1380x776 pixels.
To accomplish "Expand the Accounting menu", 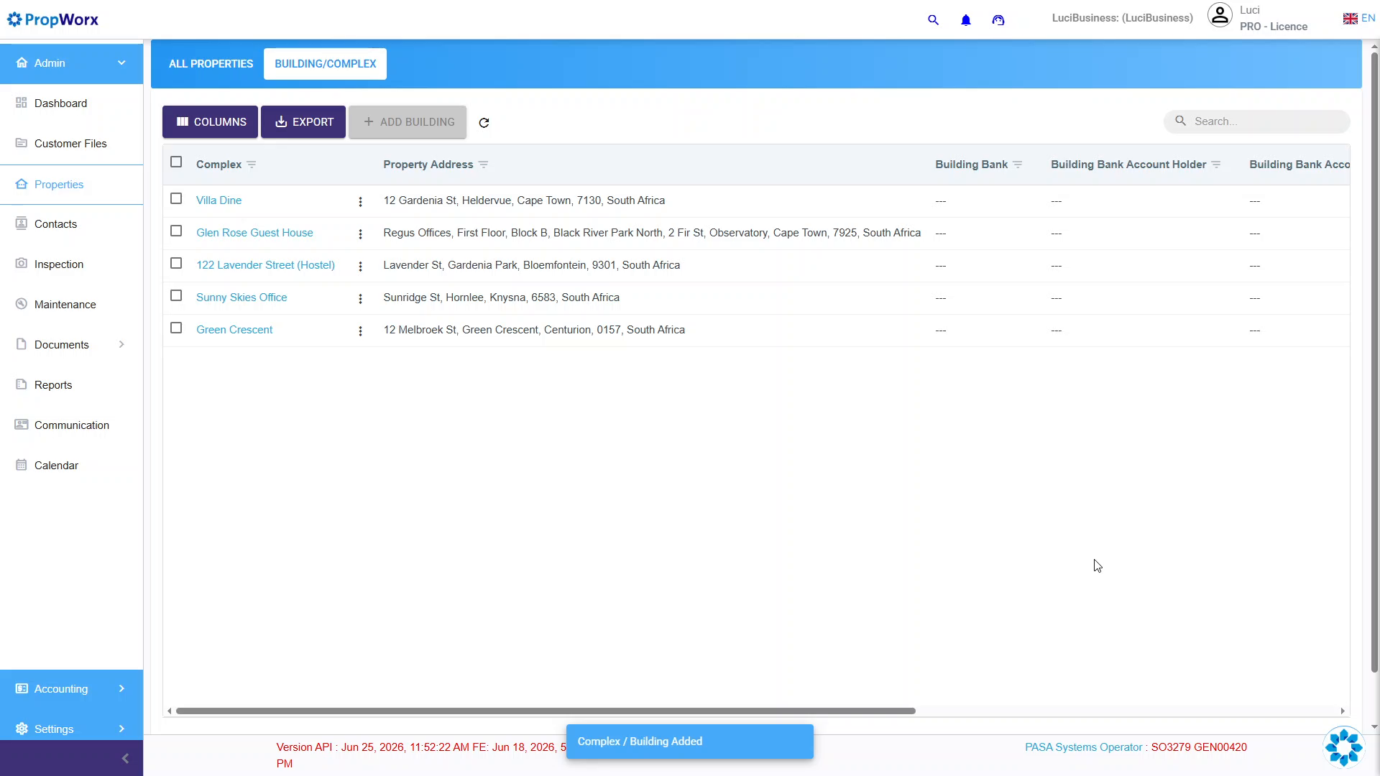I will click(71, 689).
